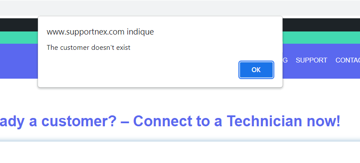Screen dimensions: 360x163
Task: Dismiss the alert with the OK button
Action: (x=256, y=70)
